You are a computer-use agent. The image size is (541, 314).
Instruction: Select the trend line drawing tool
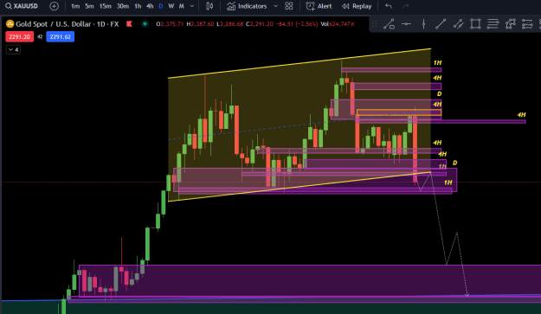(x=441, y=23)
